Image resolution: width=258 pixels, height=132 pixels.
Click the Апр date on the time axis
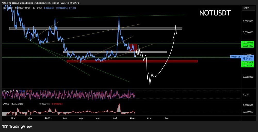coord(98,118)
